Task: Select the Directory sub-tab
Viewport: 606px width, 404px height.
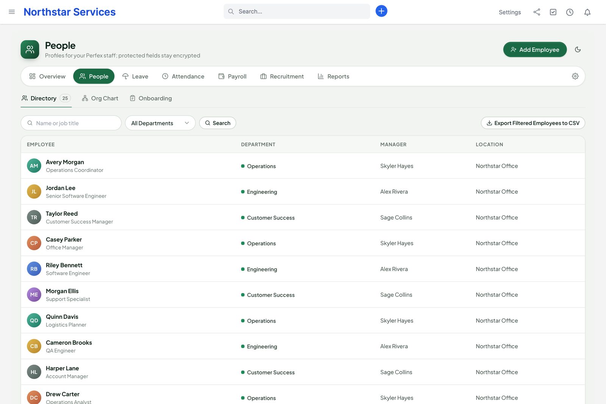Action: coord(46,98)
